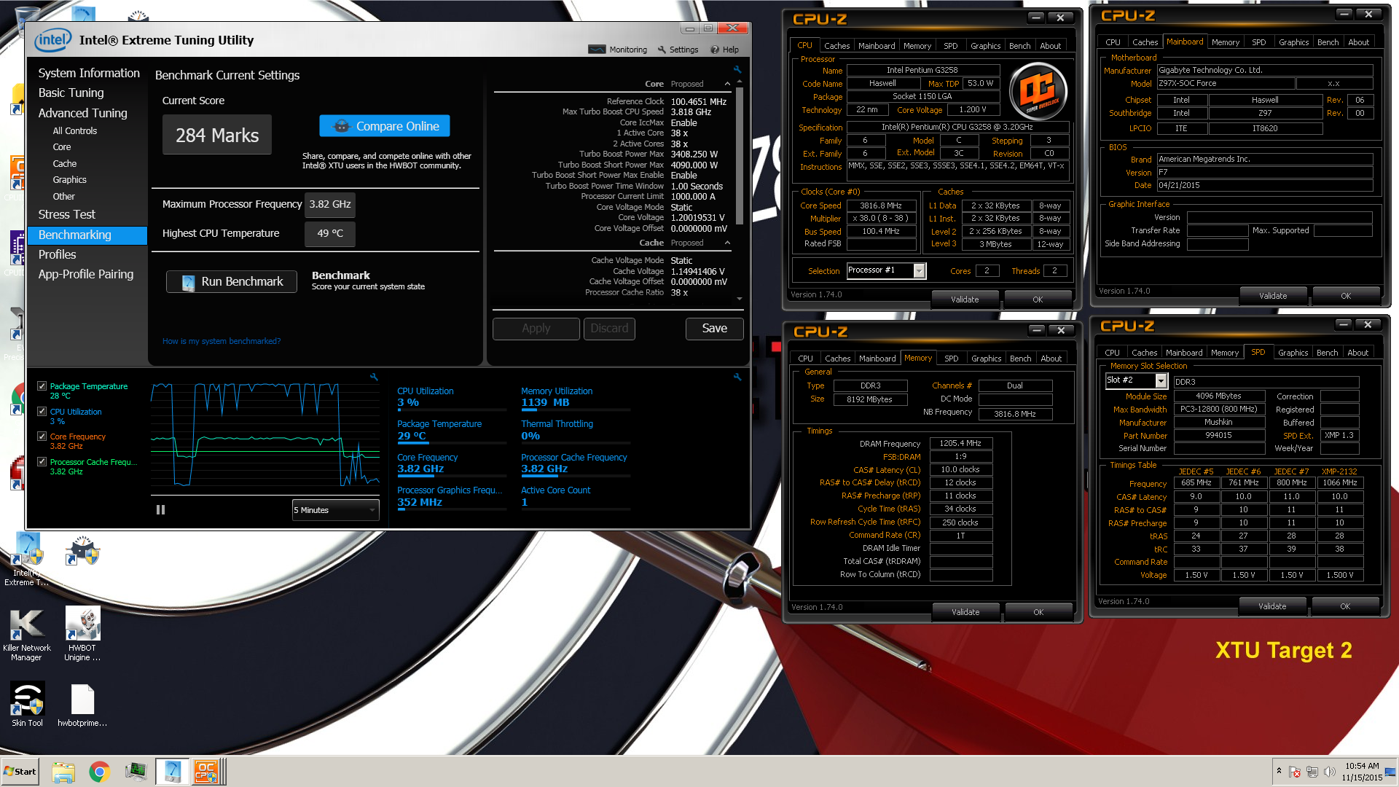Open Processor #1 selection dropdown in CPU-Z
This screenshot has height=787, width=1399.
click(886, 270)
